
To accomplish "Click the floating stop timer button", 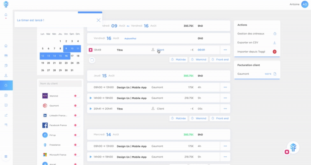I will point(287,152).
